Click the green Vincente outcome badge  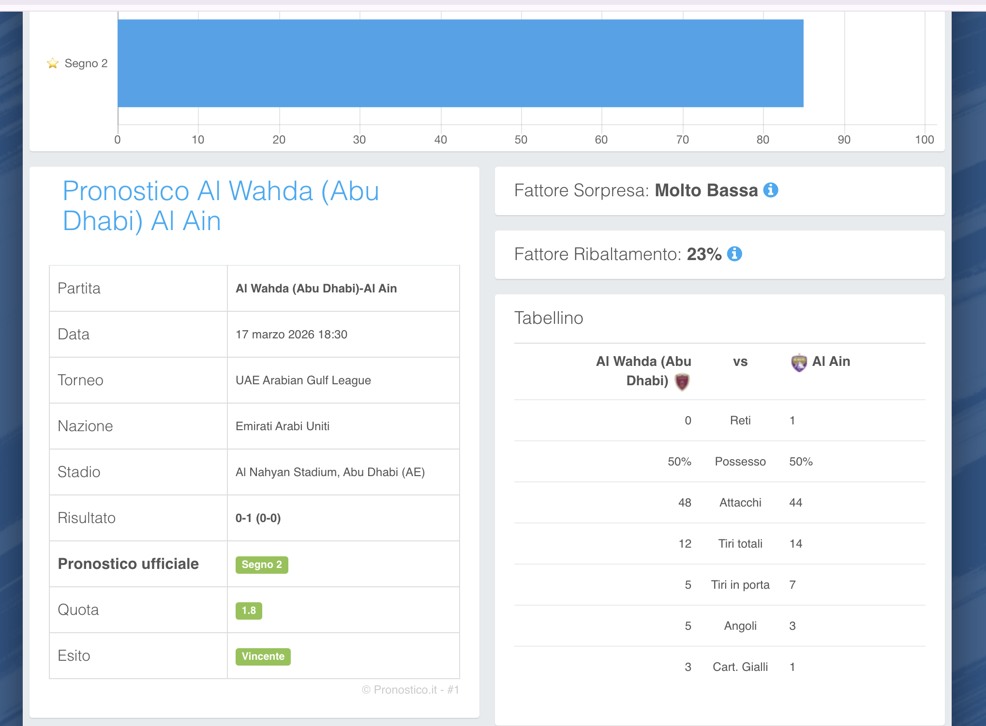pyautogui.click(x=263, y=656)
